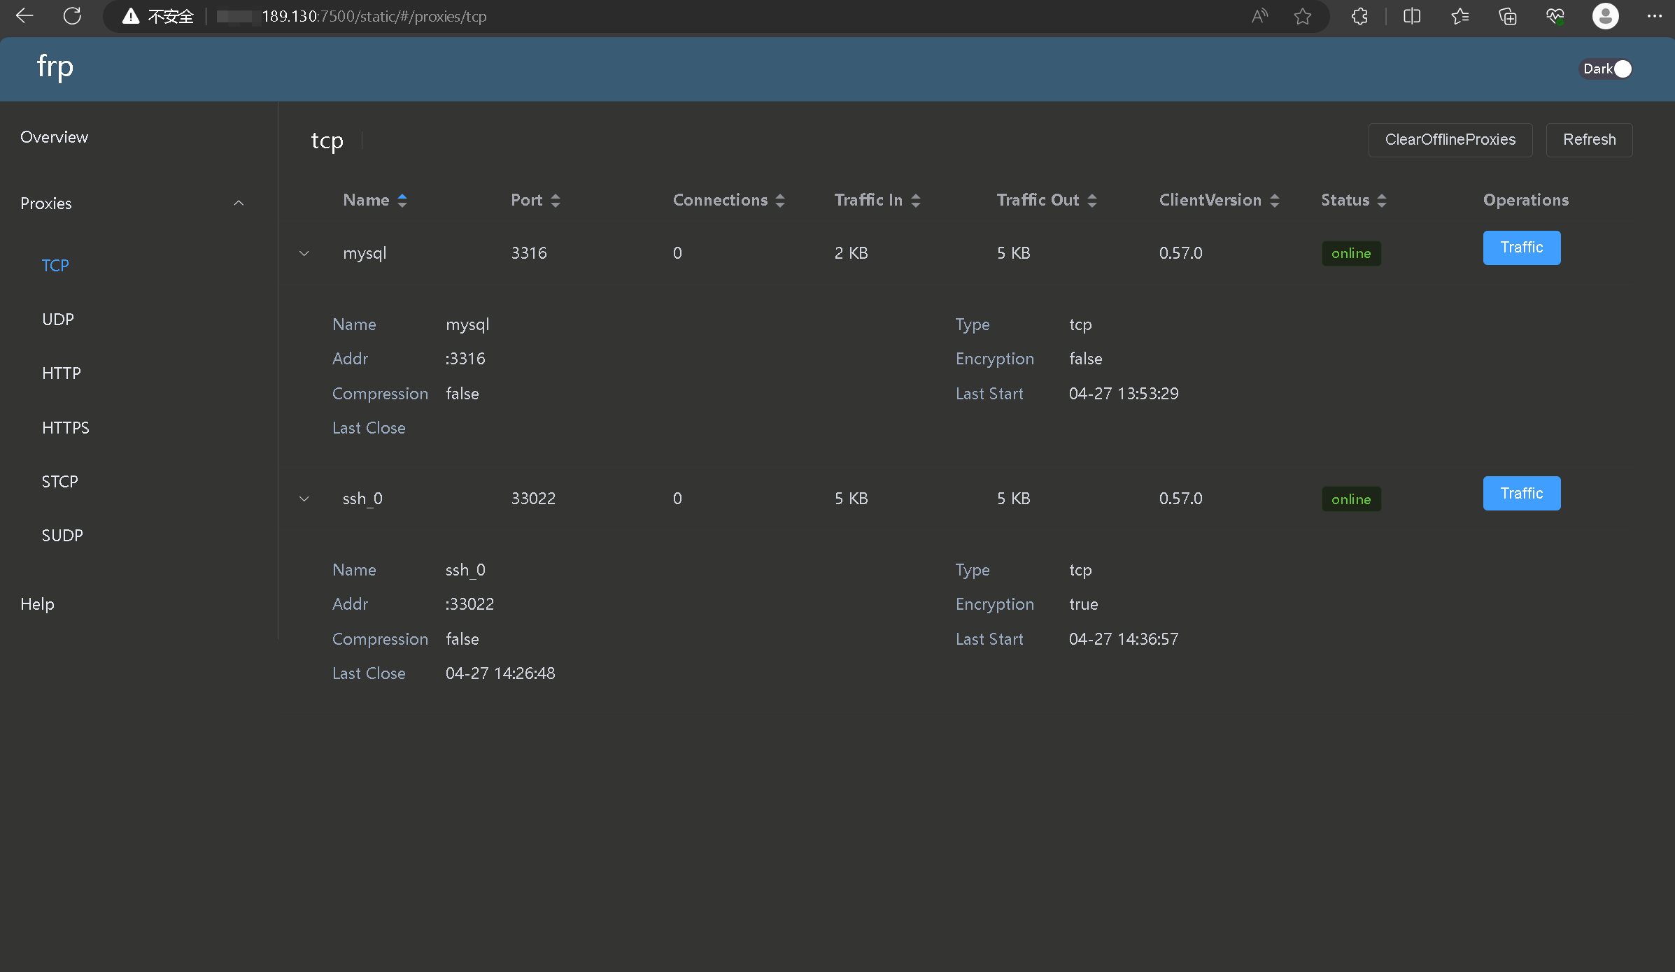The image size is (1675, 972).
Task: Collapse the mysql row details
Action: (304, 253)
